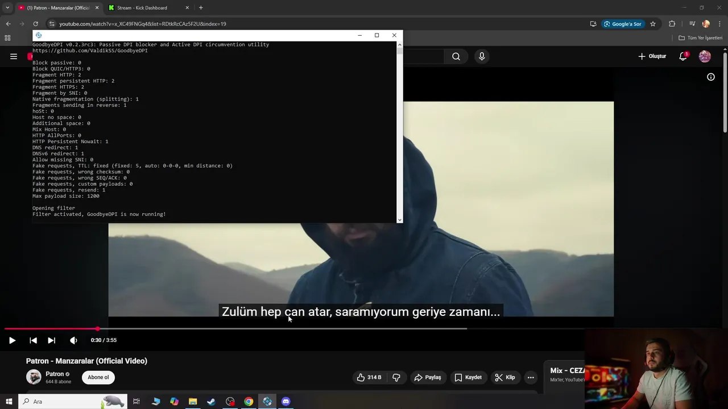Open the Tüm Yer İşaretleri bookmarks folder
The image size is (728, 409).
click(x=700, y=38)
